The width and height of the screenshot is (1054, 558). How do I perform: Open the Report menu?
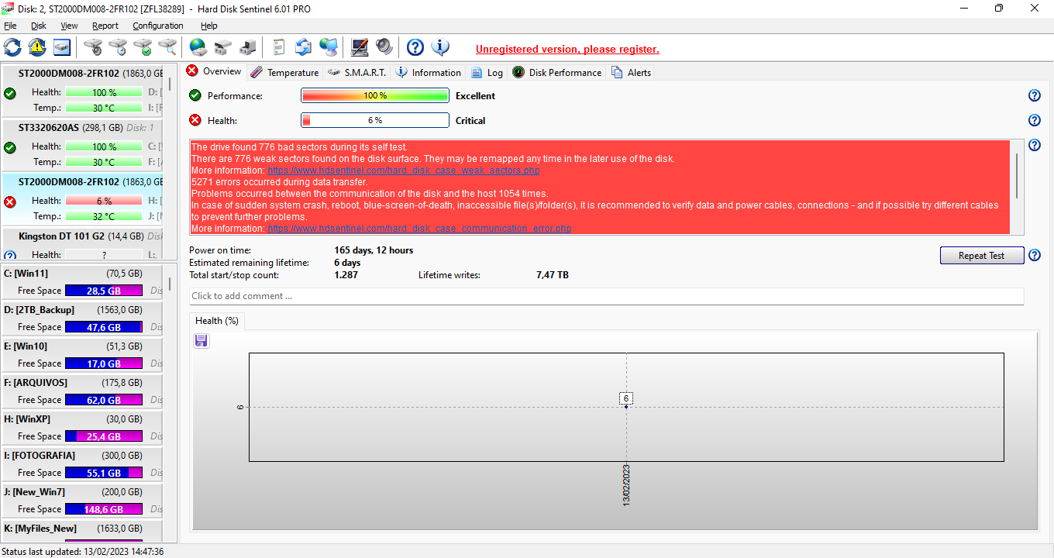[105, 26]
